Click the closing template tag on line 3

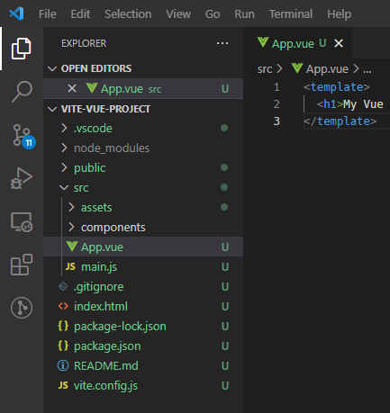pos(340,121)
